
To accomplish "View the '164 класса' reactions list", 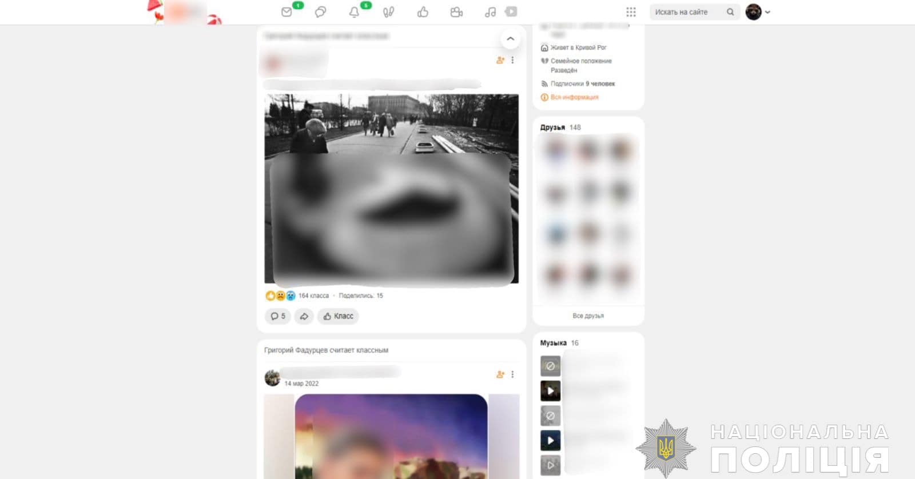I will pos(313,296).
